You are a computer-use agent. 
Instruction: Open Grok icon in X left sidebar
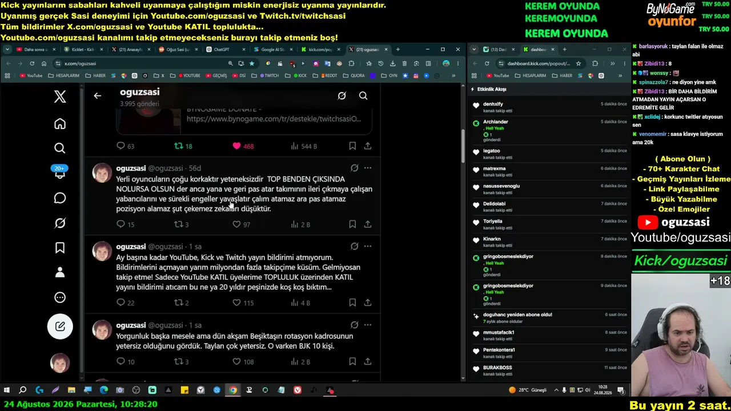click(x=60, y=223)
